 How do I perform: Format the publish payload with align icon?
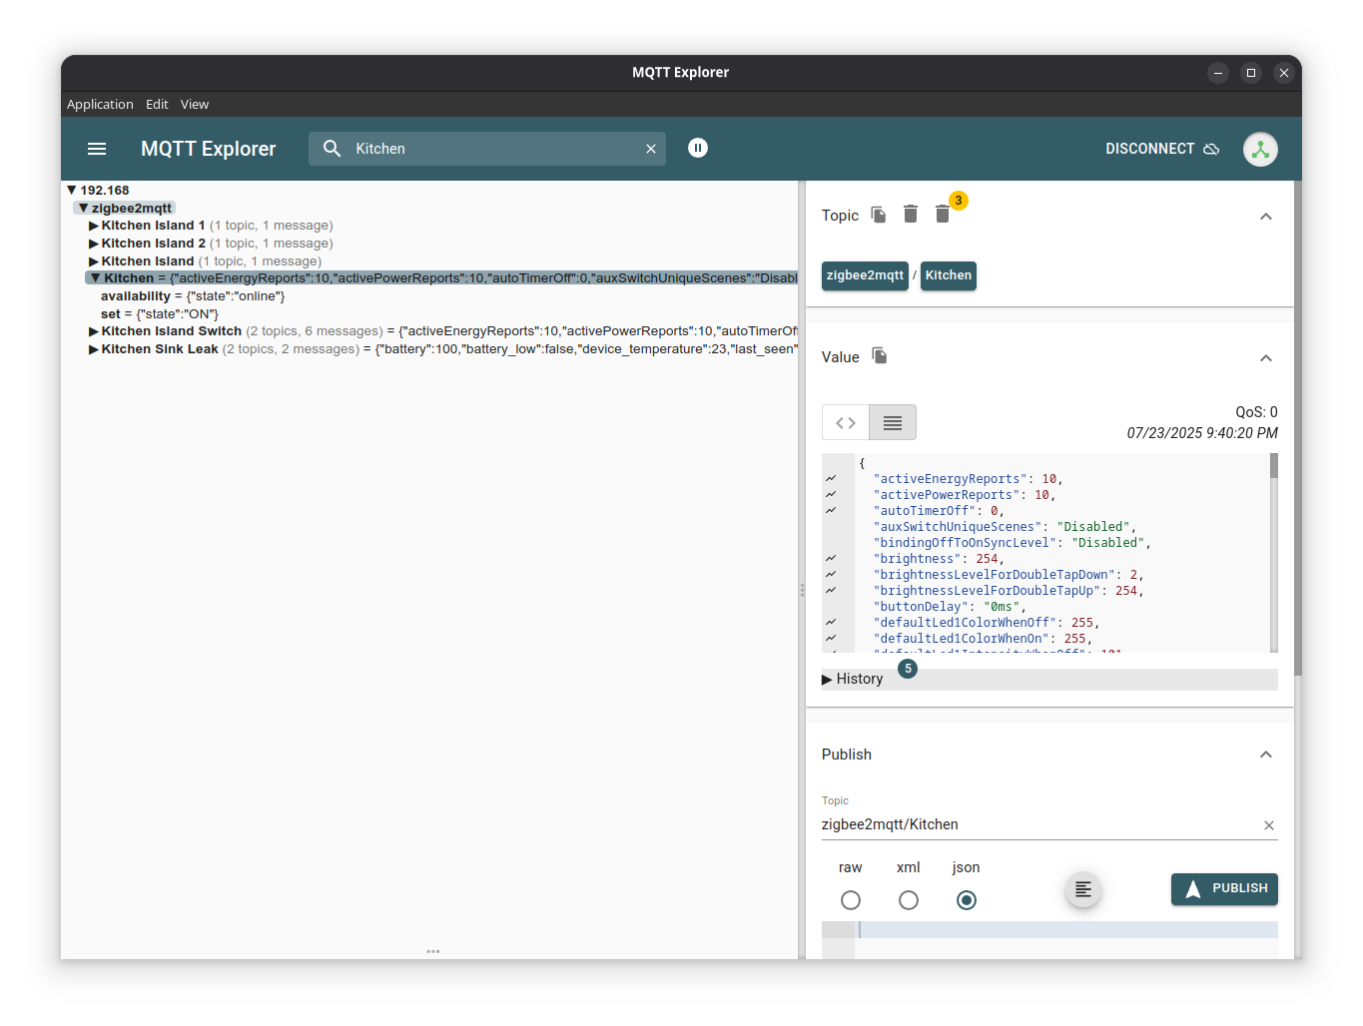tap(1083, 889)
